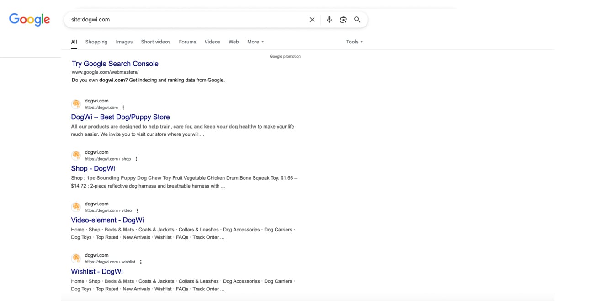This screenshot has width=590, height=301.
Task: Submit search with magnifier icon
Action: [x=357, y=20]
